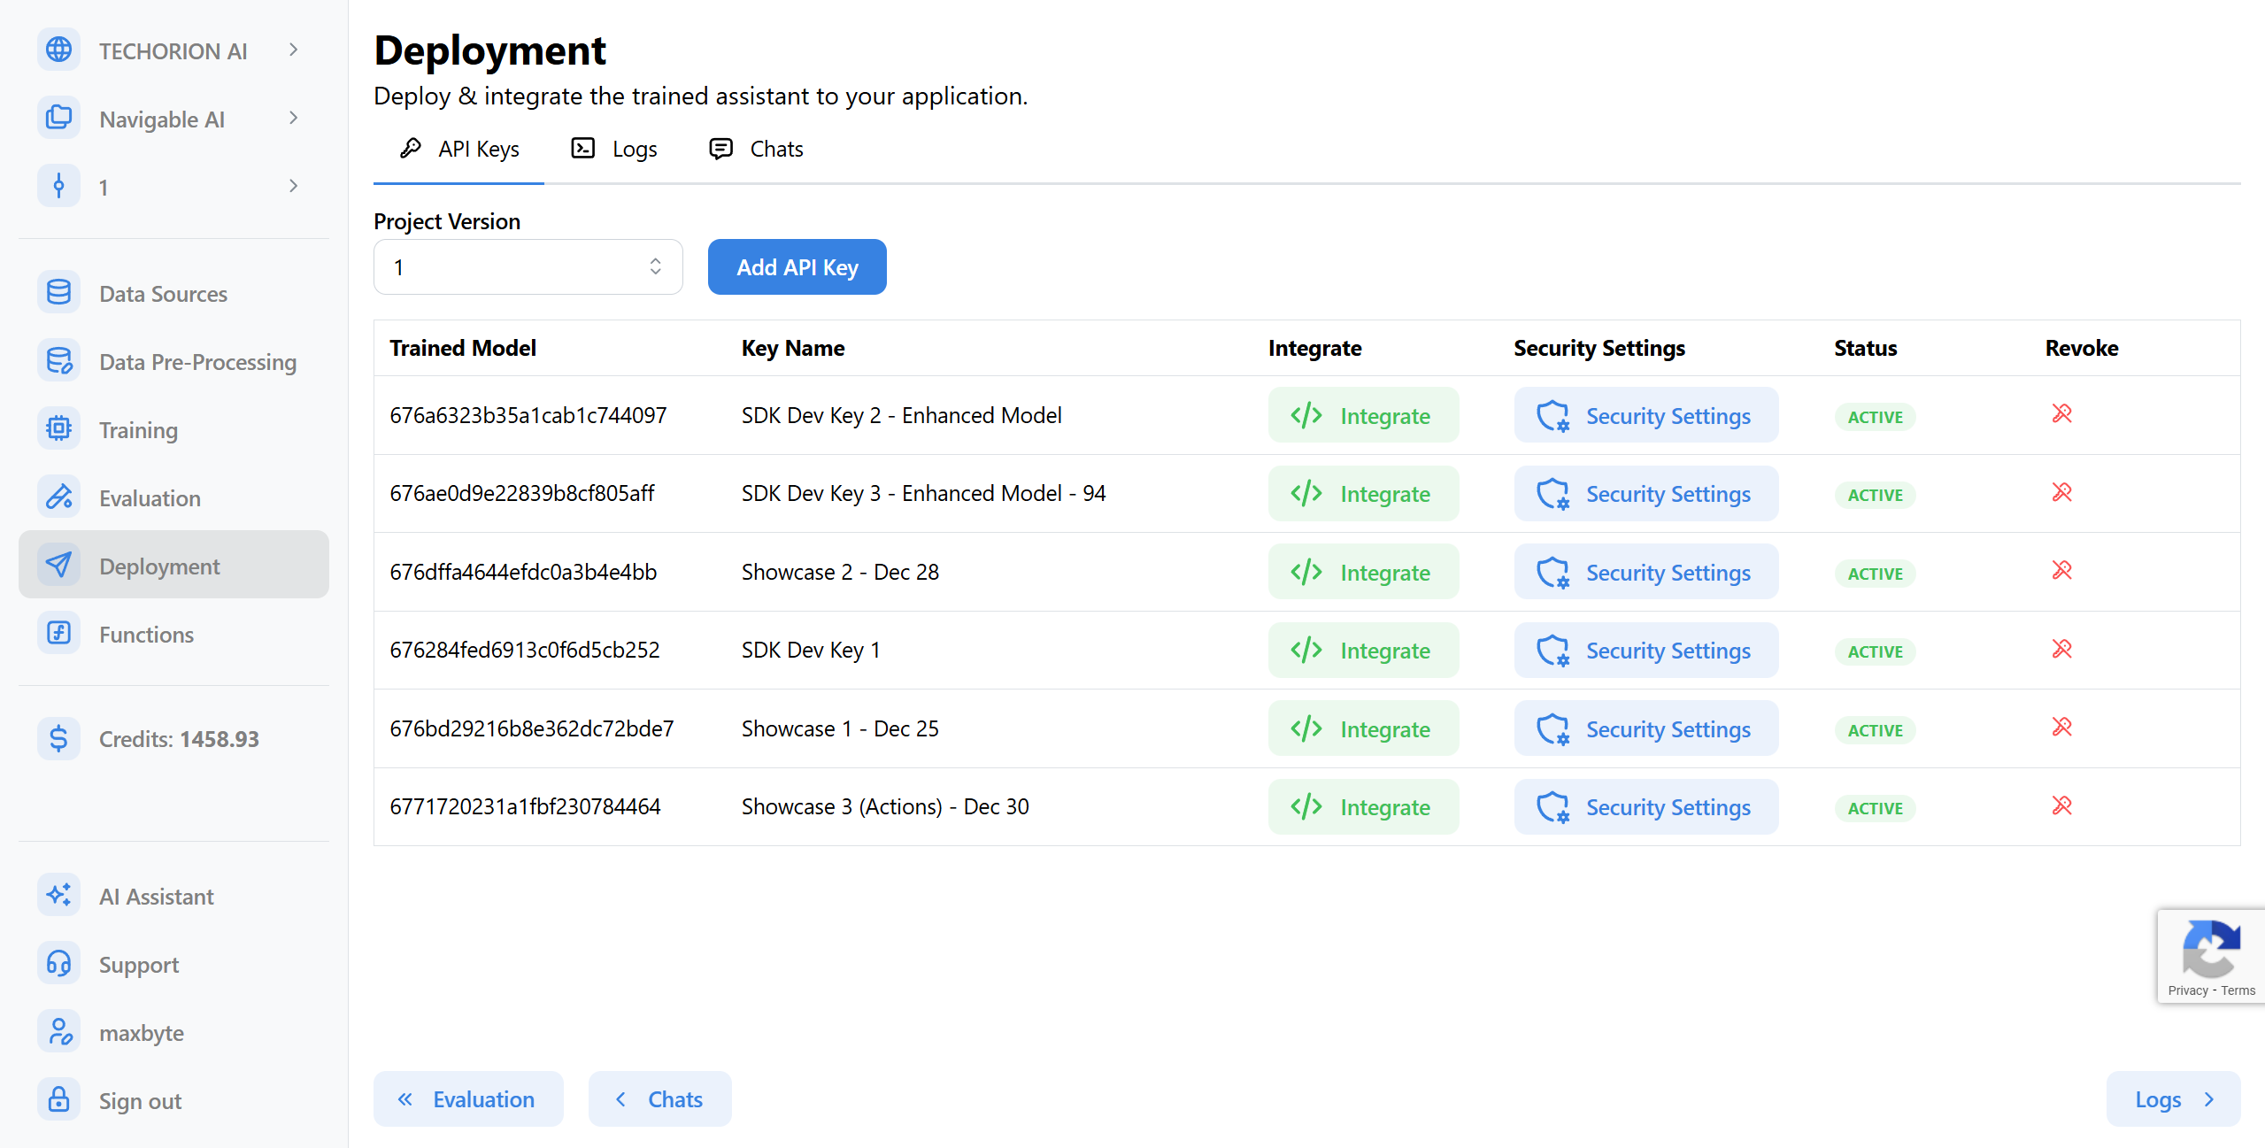This screenshot has width=2265, height=1148.
Task: Revoke the Showcase 2 - Dec 28 key
Action: [2061, 571]
